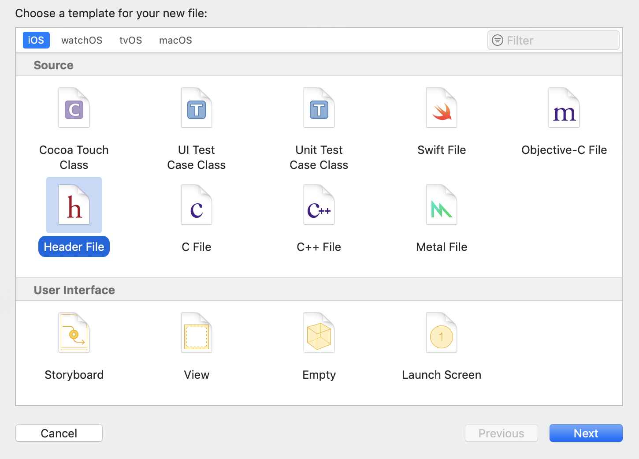
Task: Click the 'Unit Test Case Class' label
Action: coord(319,157)
